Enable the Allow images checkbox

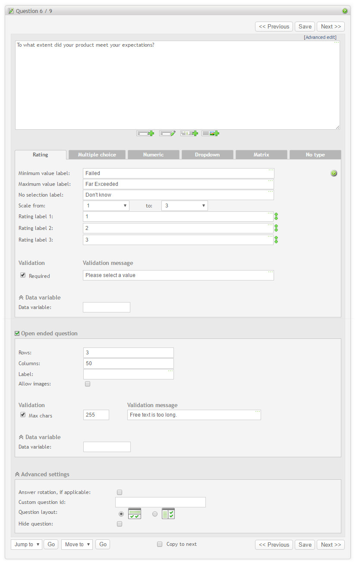tap(88, 384)
